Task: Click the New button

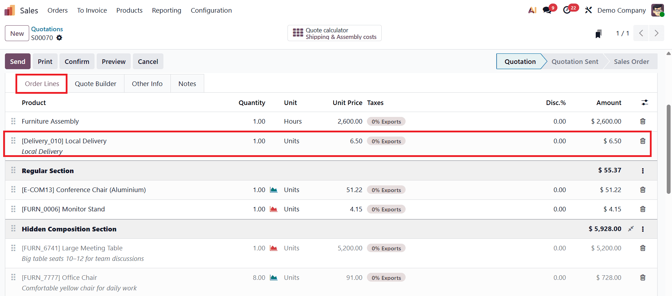Action: 17,33
